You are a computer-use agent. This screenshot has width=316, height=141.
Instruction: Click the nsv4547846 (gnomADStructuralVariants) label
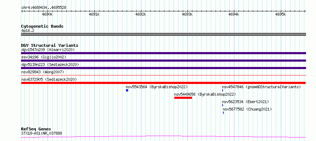tap(261, 87)
